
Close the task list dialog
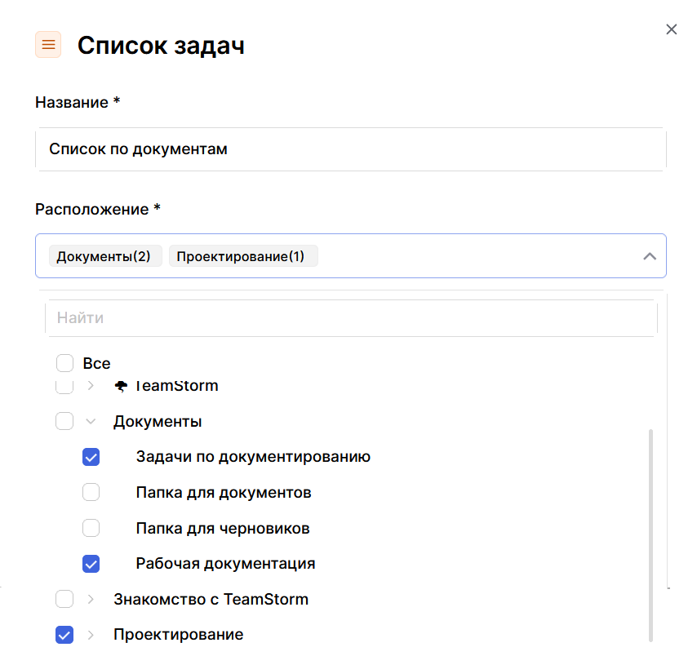671,29
